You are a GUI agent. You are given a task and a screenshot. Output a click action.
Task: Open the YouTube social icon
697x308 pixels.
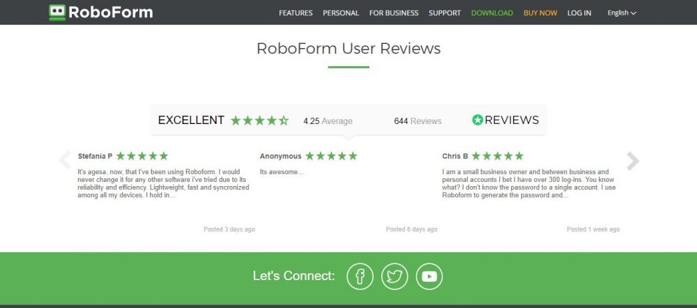(429, 276)
